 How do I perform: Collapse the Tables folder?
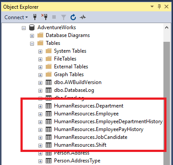(x=32, y=44)
